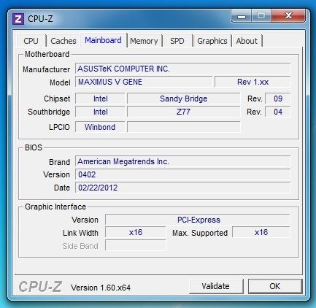Screen dimensions: 316x308
Task: Select the Sandy Bridge chipset value
Action: pos(184,99)
